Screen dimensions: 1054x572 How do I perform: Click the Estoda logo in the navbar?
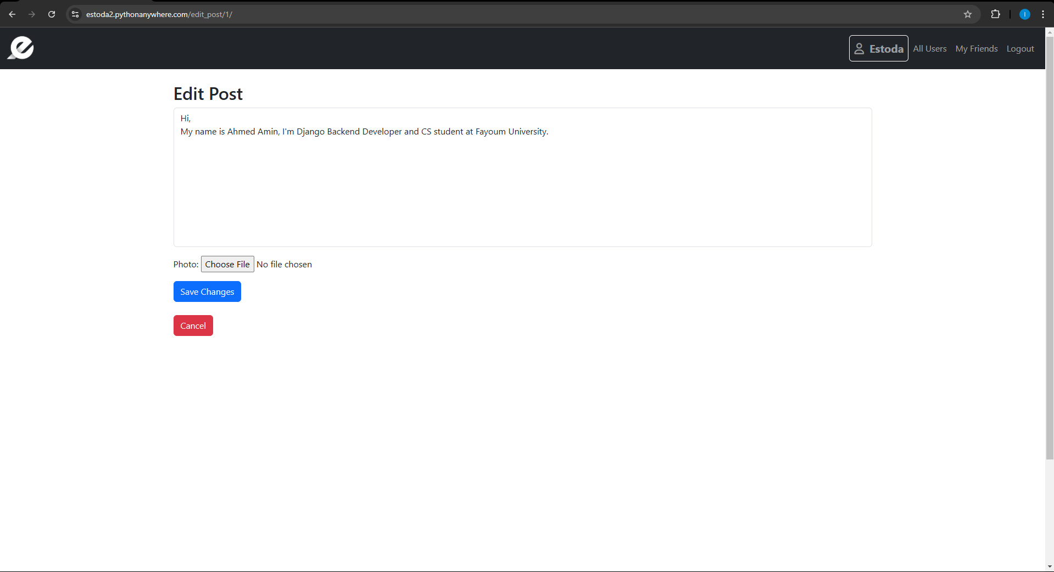21,48
